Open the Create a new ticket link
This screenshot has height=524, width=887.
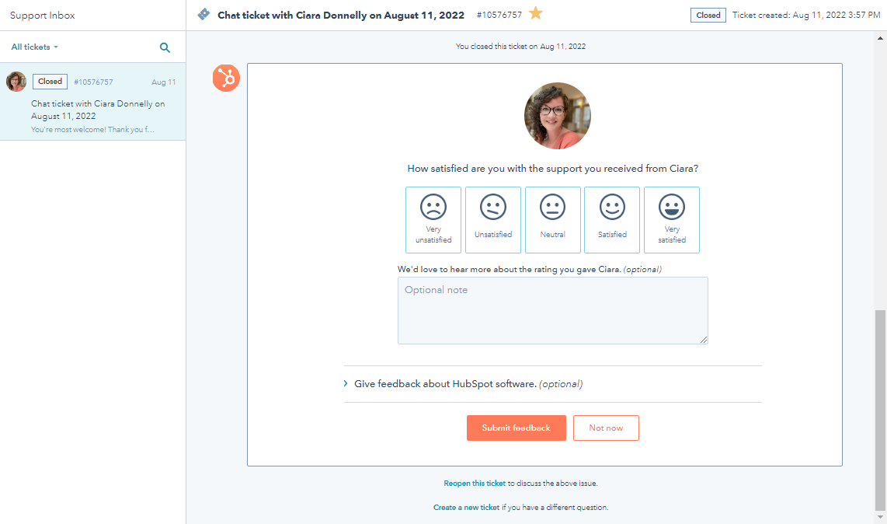(467, 506)
